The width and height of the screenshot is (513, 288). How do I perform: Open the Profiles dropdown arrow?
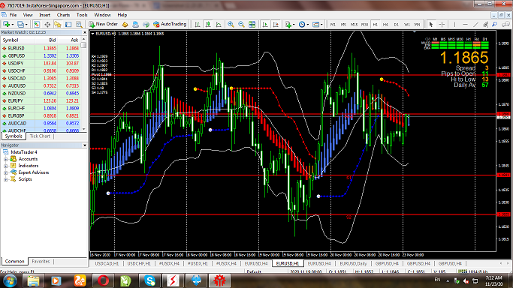pyautogui.click(x=26, y=25)
